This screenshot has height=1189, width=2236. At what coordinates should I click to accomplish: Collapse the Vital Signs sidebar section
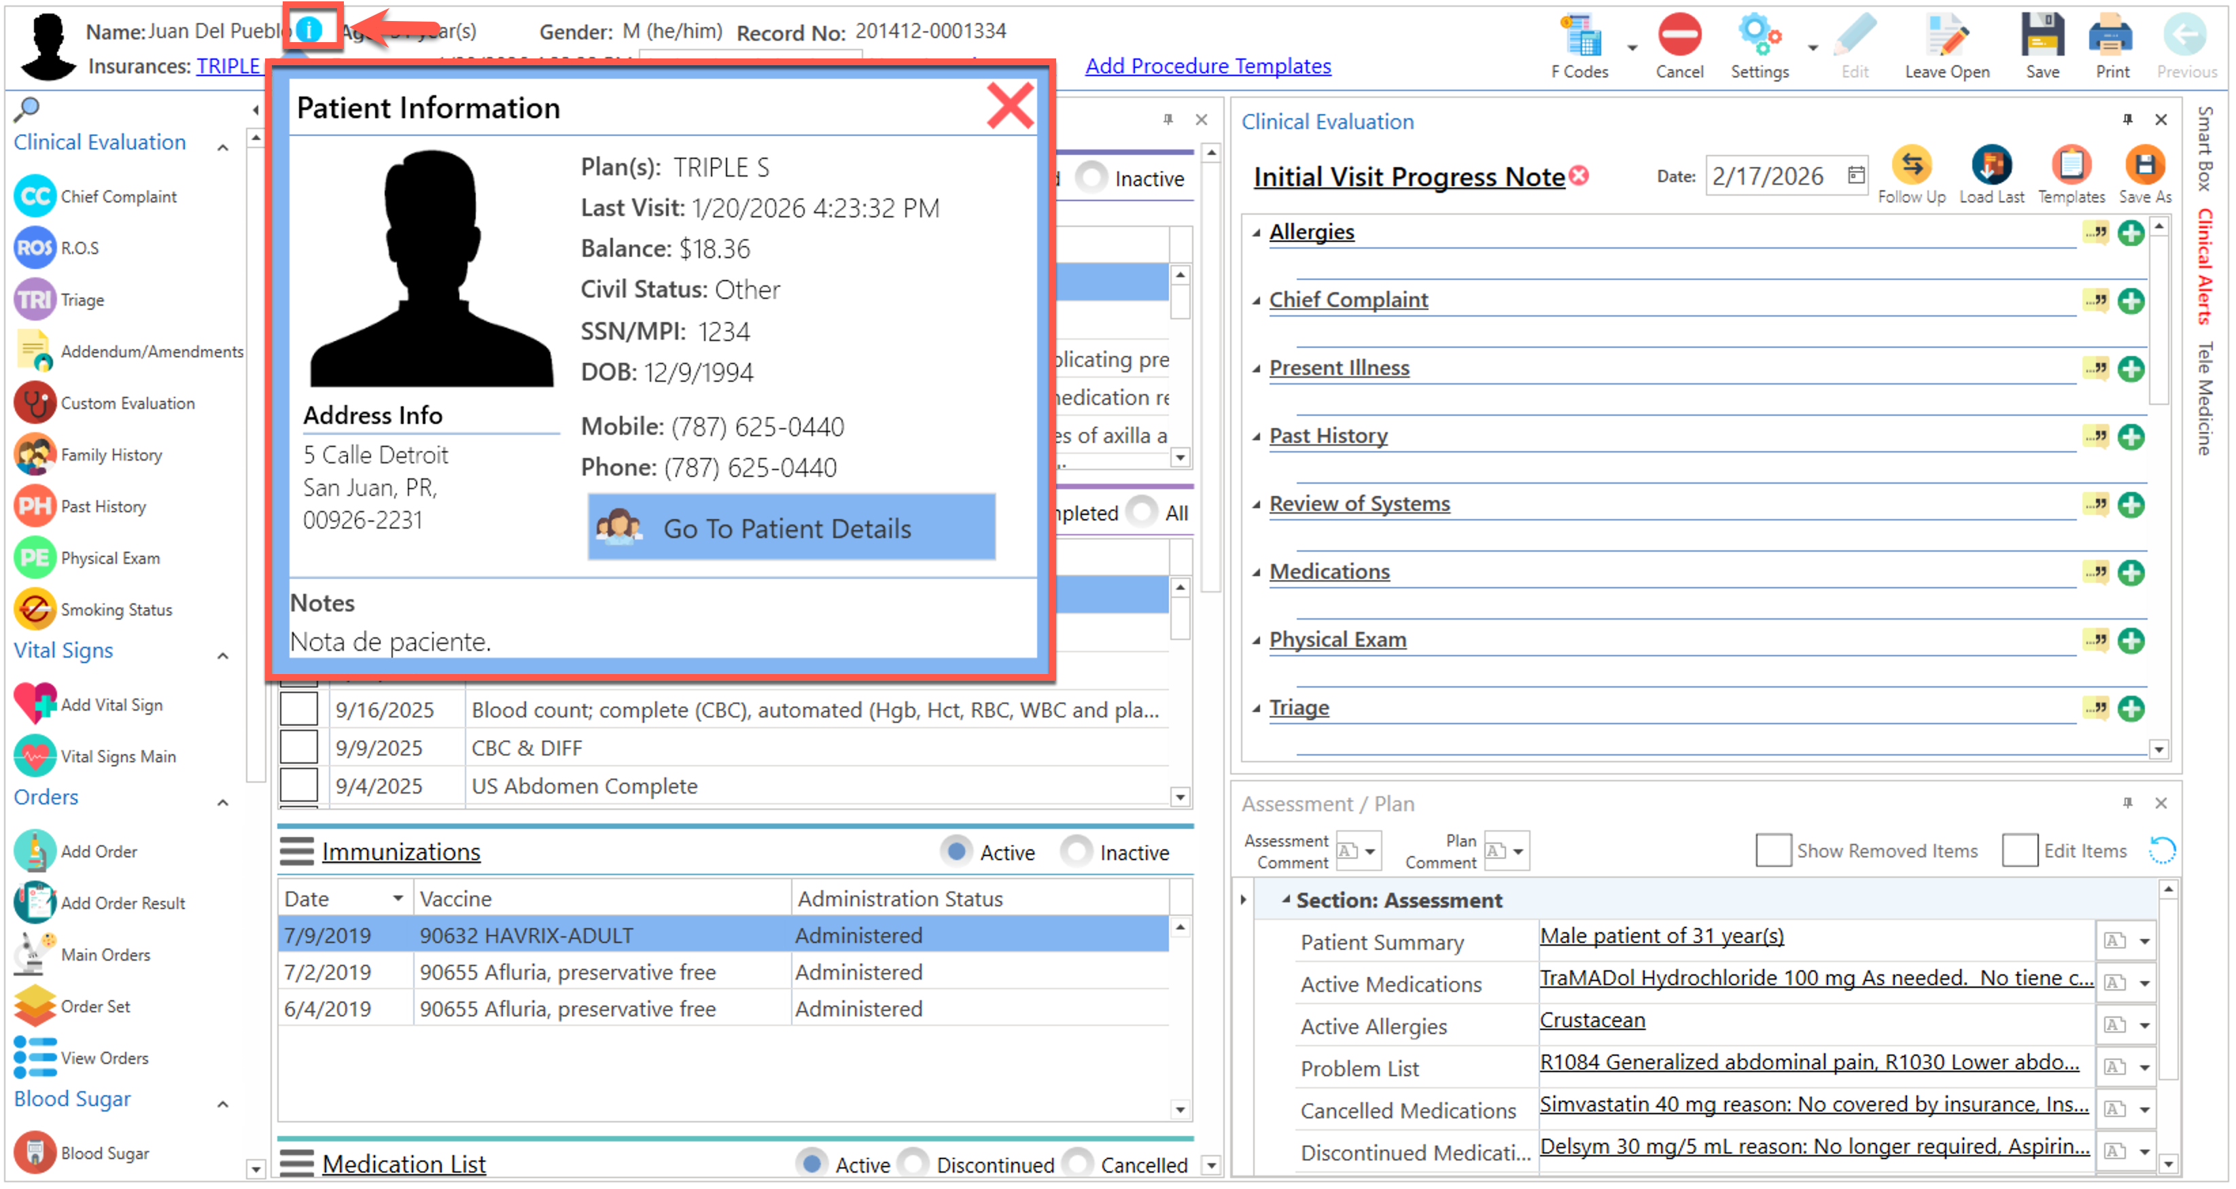[223, 656]
